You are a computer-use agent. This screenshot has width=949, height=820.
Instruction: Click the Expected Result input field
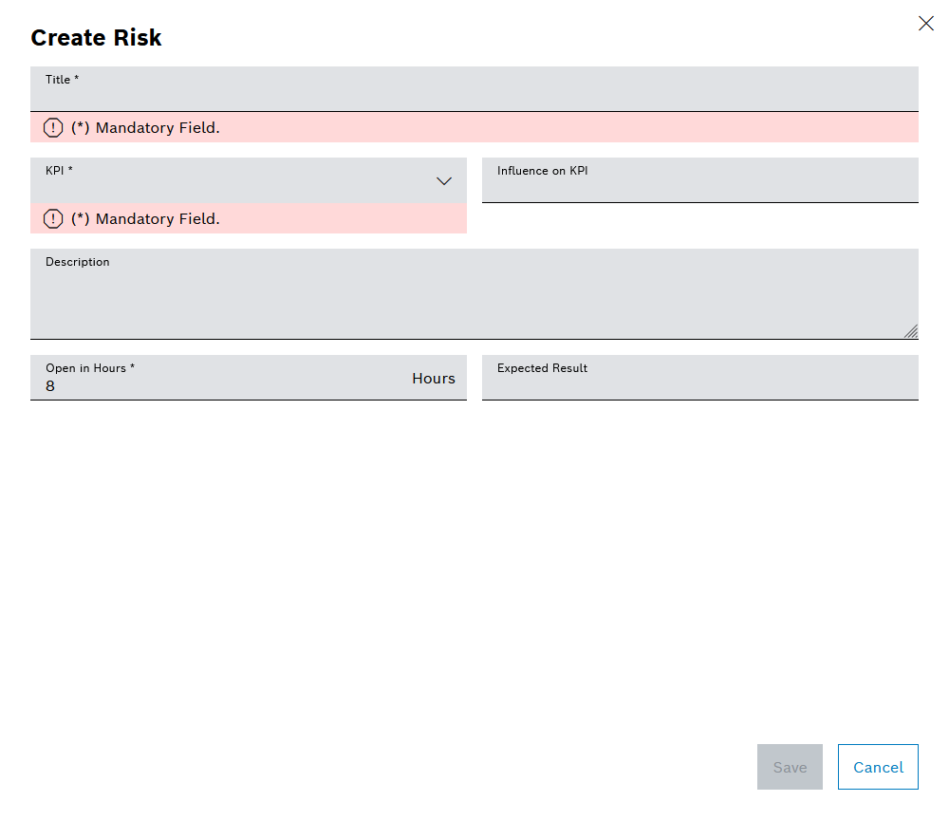tap(699, 382)
